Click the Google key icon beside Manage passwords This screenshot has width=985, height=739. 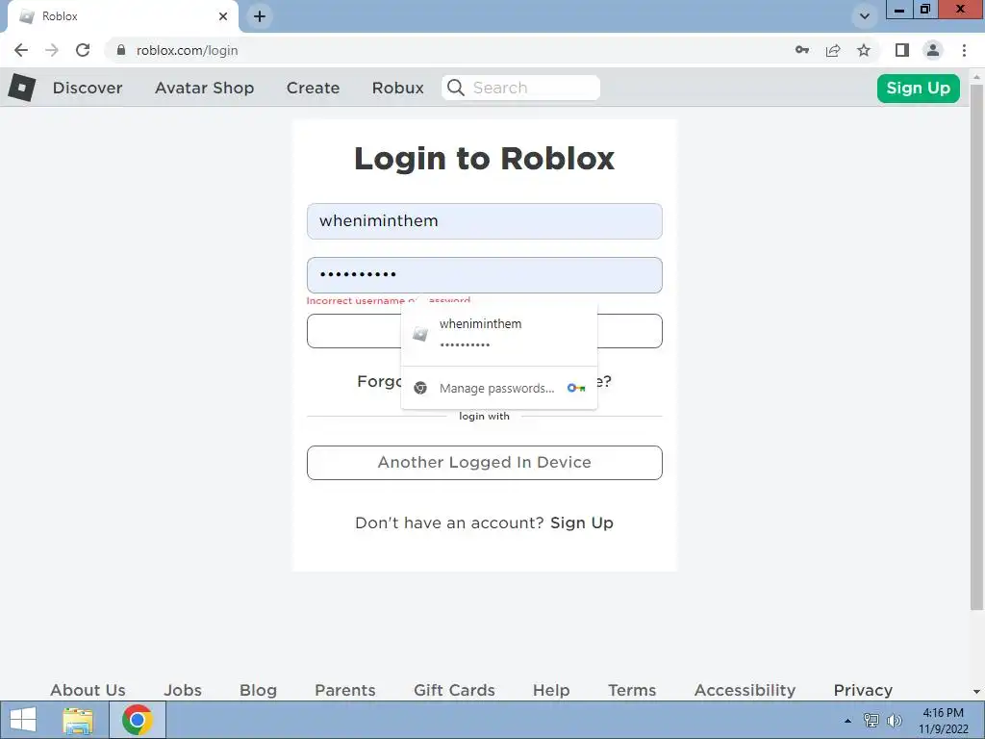(576, 388)
